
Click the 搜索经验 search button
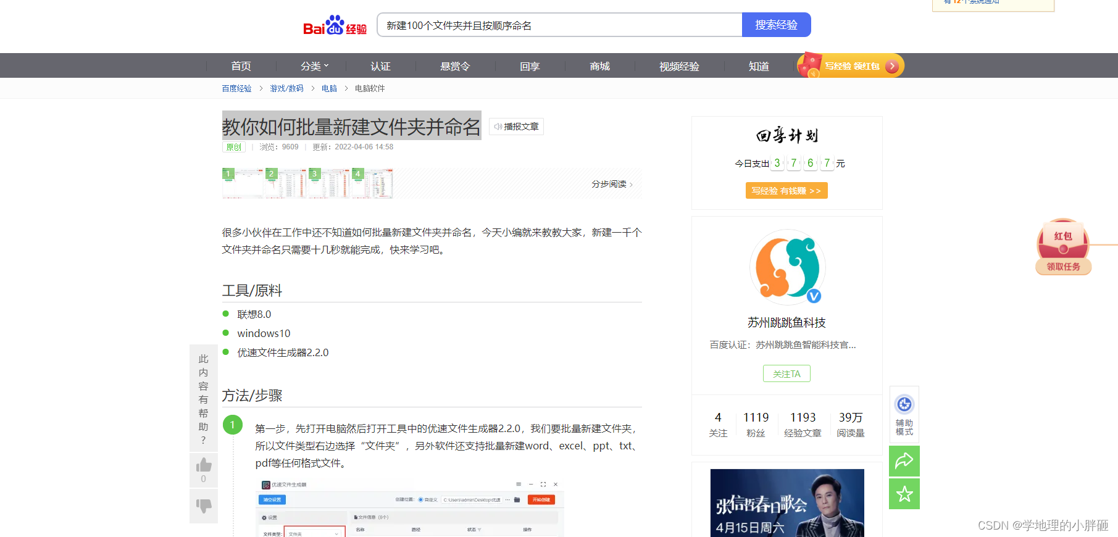pos(776,25)
